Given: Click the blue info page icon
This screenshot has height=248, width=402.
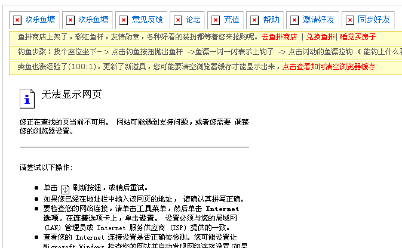Looking at the screenshot, I should pyautogui.click(x=27, y=99).
